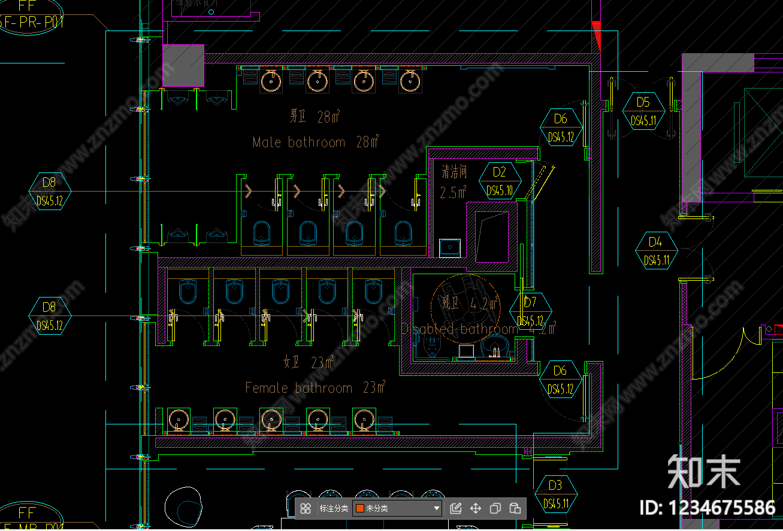
Task: Click the copy icon in floating toolbar
Action: pyautogui.click(x=495, y=509)
